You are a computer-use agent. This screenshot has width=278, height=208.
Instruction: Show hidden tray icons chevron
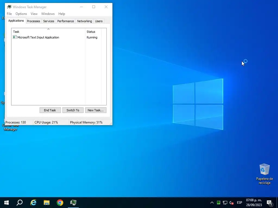(x=212, y=203)
